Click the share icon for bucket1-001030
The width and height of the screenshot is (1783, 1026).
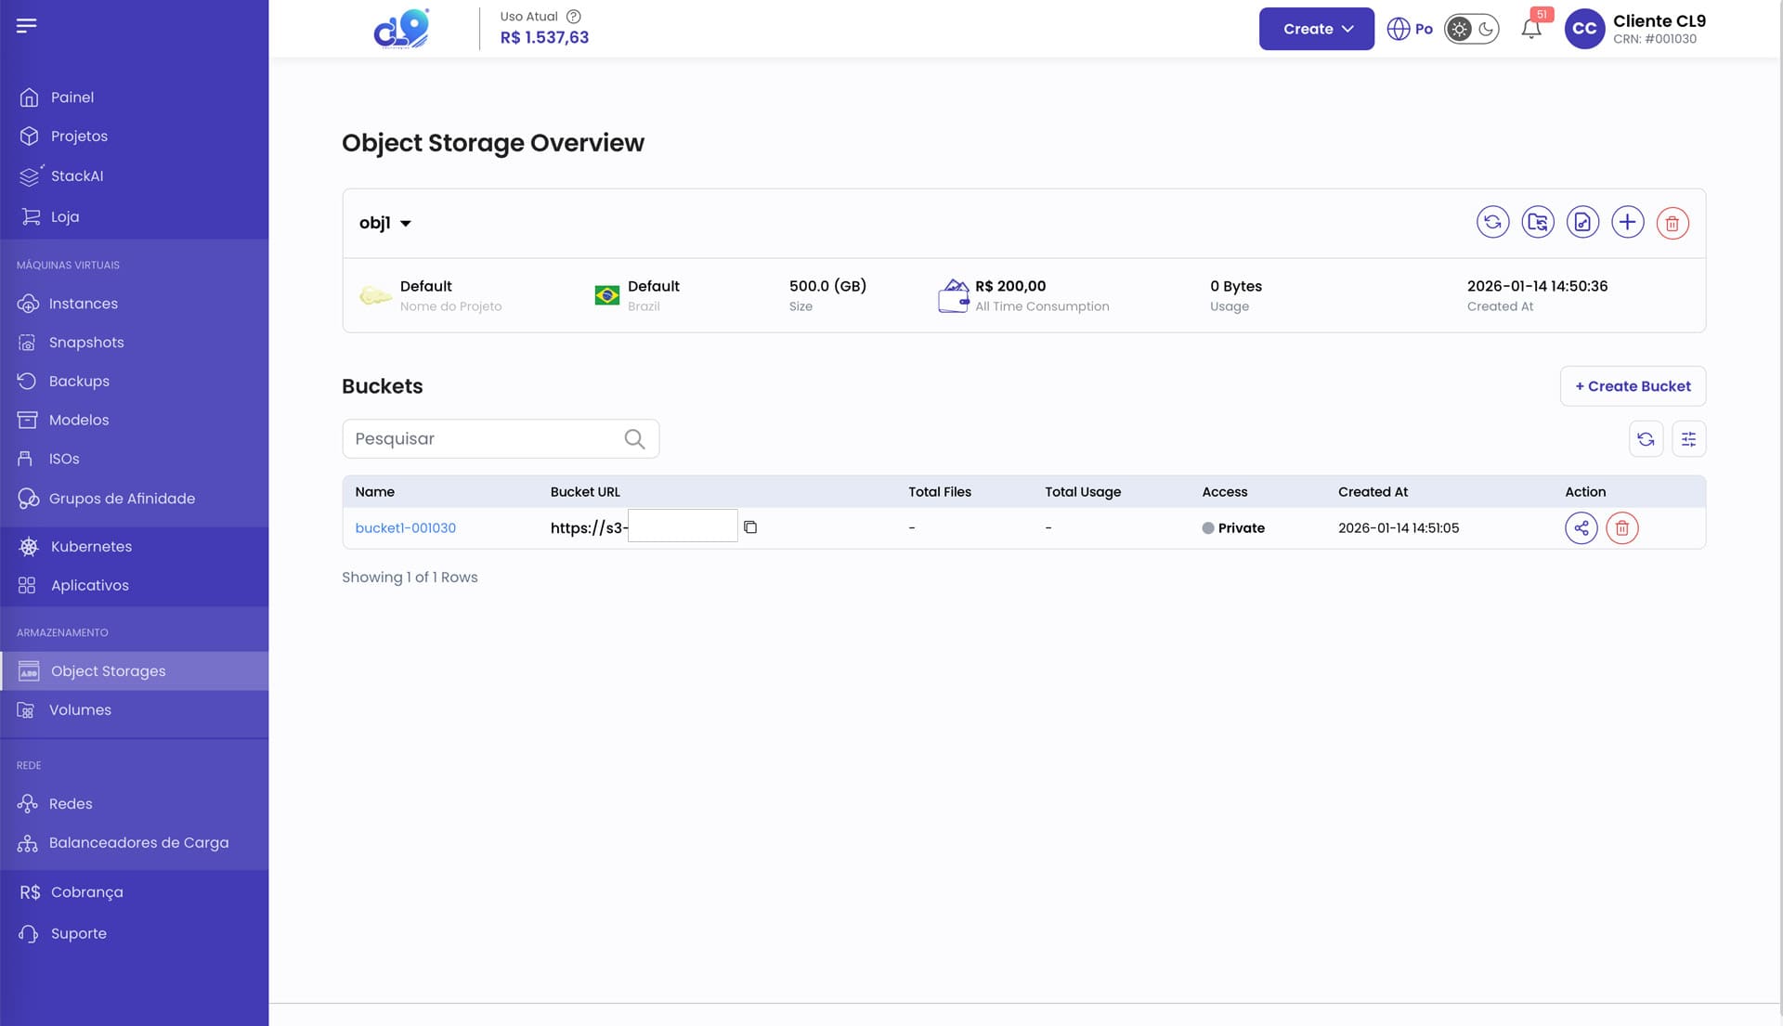[1581, 528]
